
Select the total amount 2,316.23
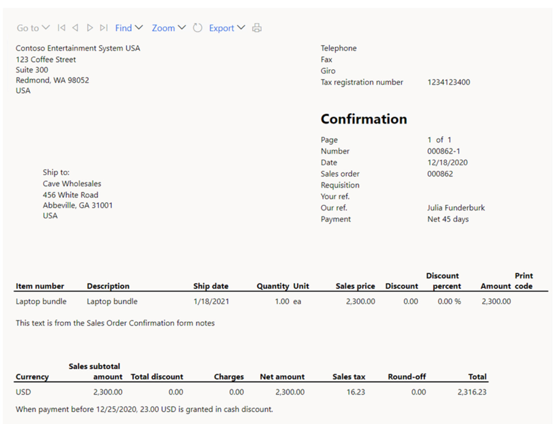point(472,392)
